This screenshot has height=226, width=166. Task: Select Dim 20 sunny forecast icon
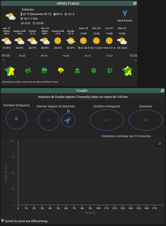pos(96,41)
